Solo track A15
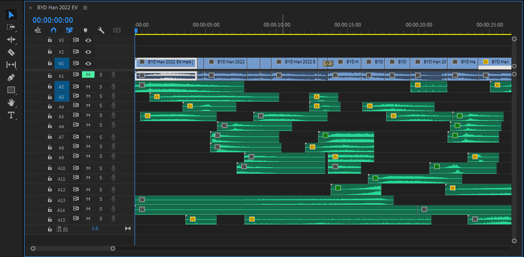Viewport: 524px width, 257px height. (x=101, y=218)
